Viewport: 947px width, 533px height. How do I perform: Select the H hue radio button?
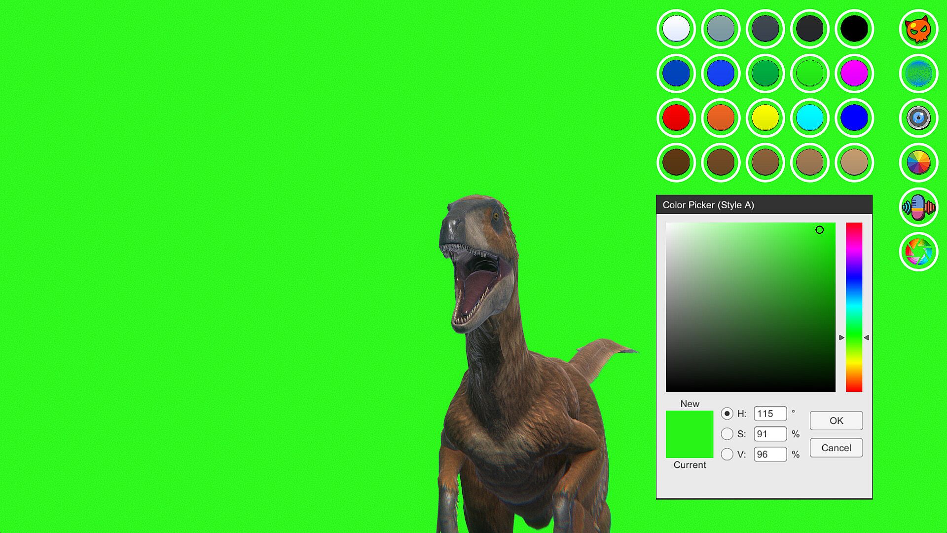[x=727, y=414]
